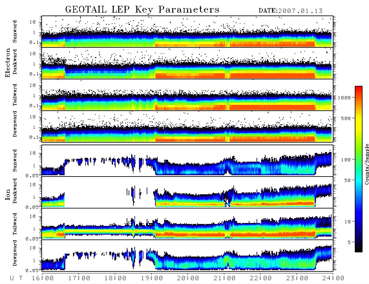
Task: Click the rainbow Counts/Sample color bar
Action: pos(359,169)
